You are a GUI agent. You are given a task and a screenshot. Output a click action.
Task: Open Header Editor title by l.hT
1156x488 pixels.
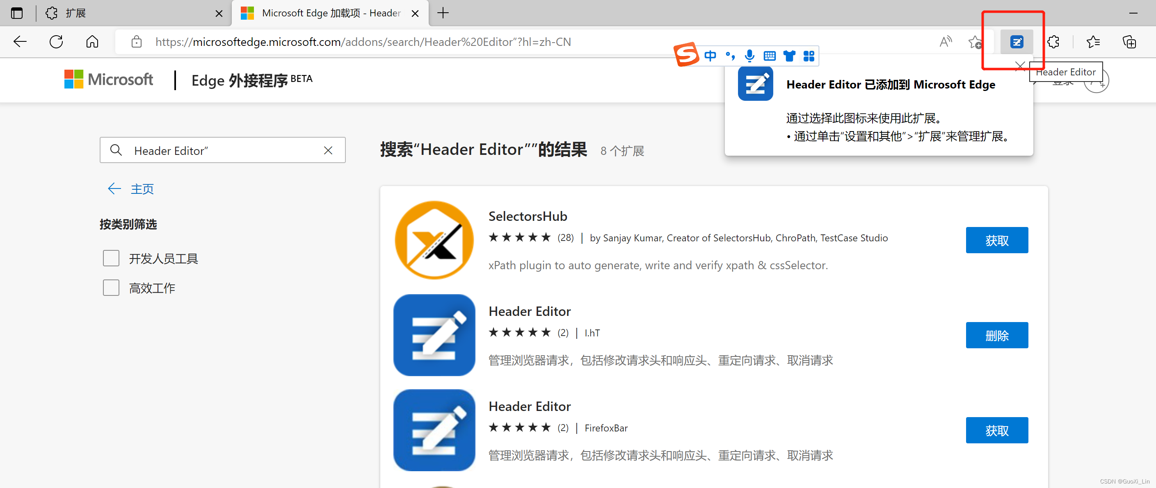click(530, 311)
